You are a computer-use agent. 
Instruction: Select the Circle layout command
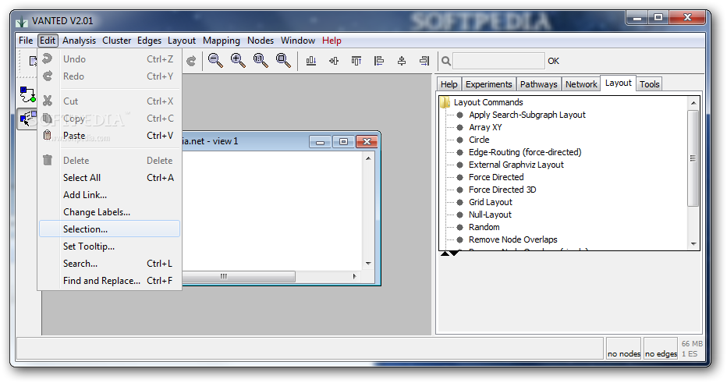479,140
